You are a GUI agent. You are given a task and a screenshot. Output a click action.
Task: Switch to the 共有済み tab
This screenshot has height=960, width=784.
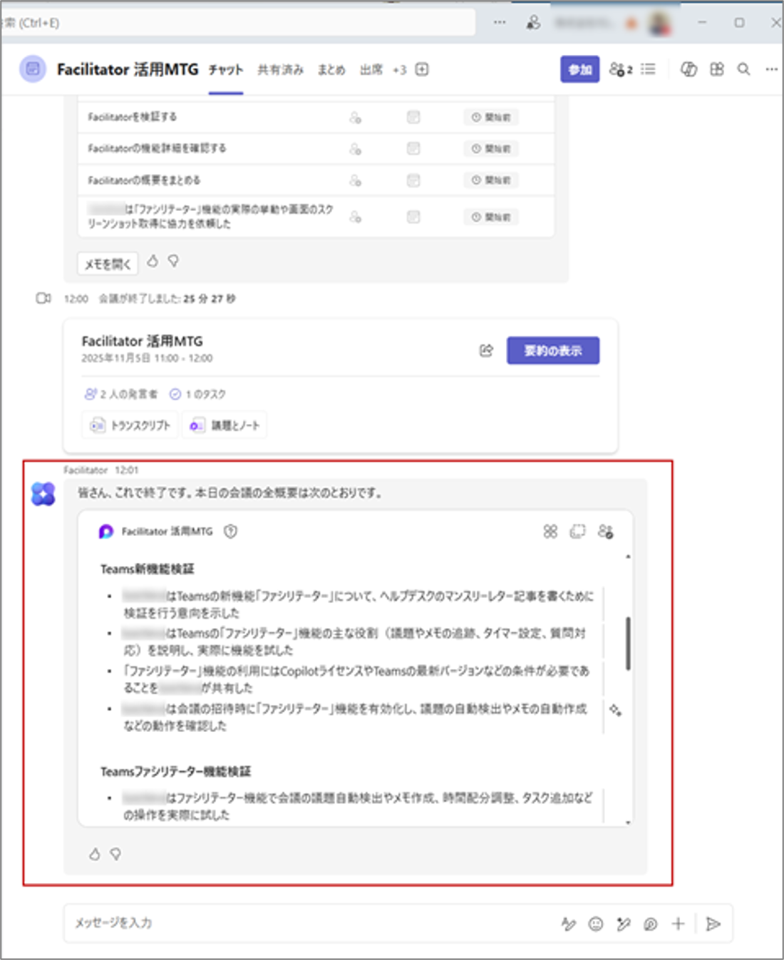(280, 70)
